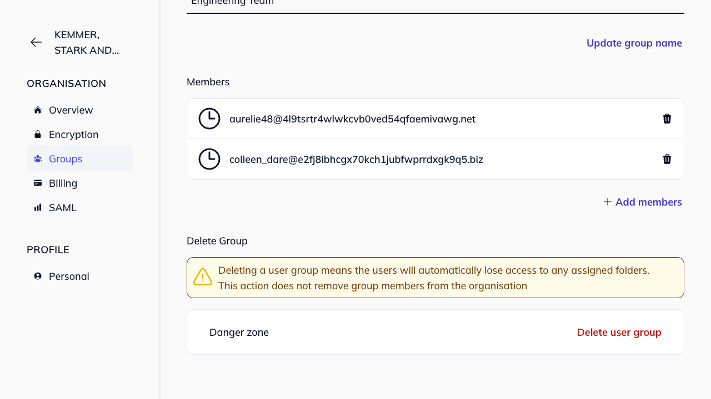Click the Add members link
This screenshot has height=399, width=711.
click(x=648, y=202)
